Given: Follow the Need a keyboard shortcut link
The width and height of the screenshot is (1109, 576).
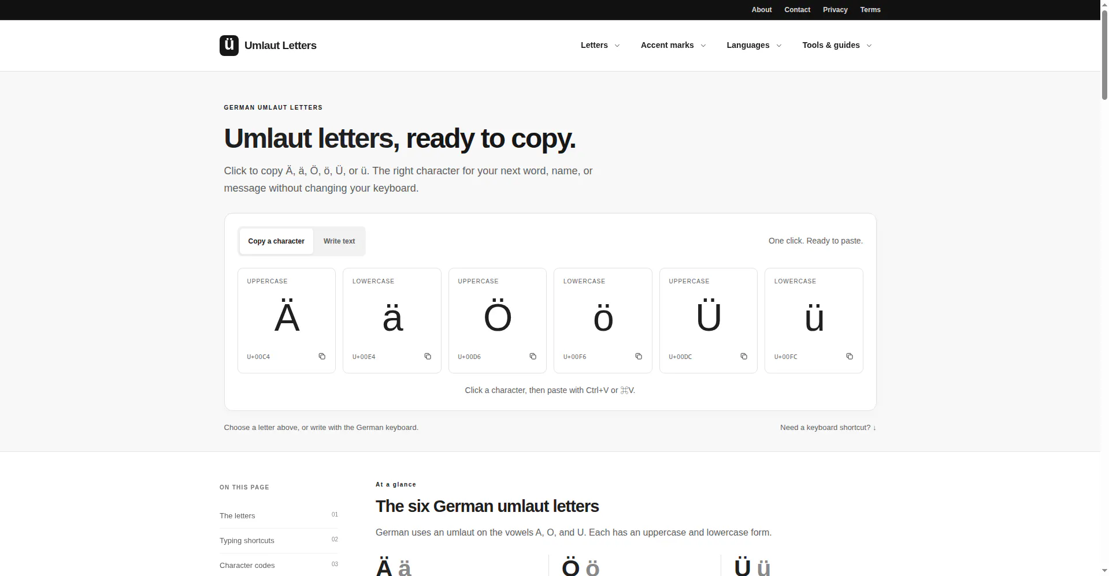Looking at the screenshot, I should (828, 428).
